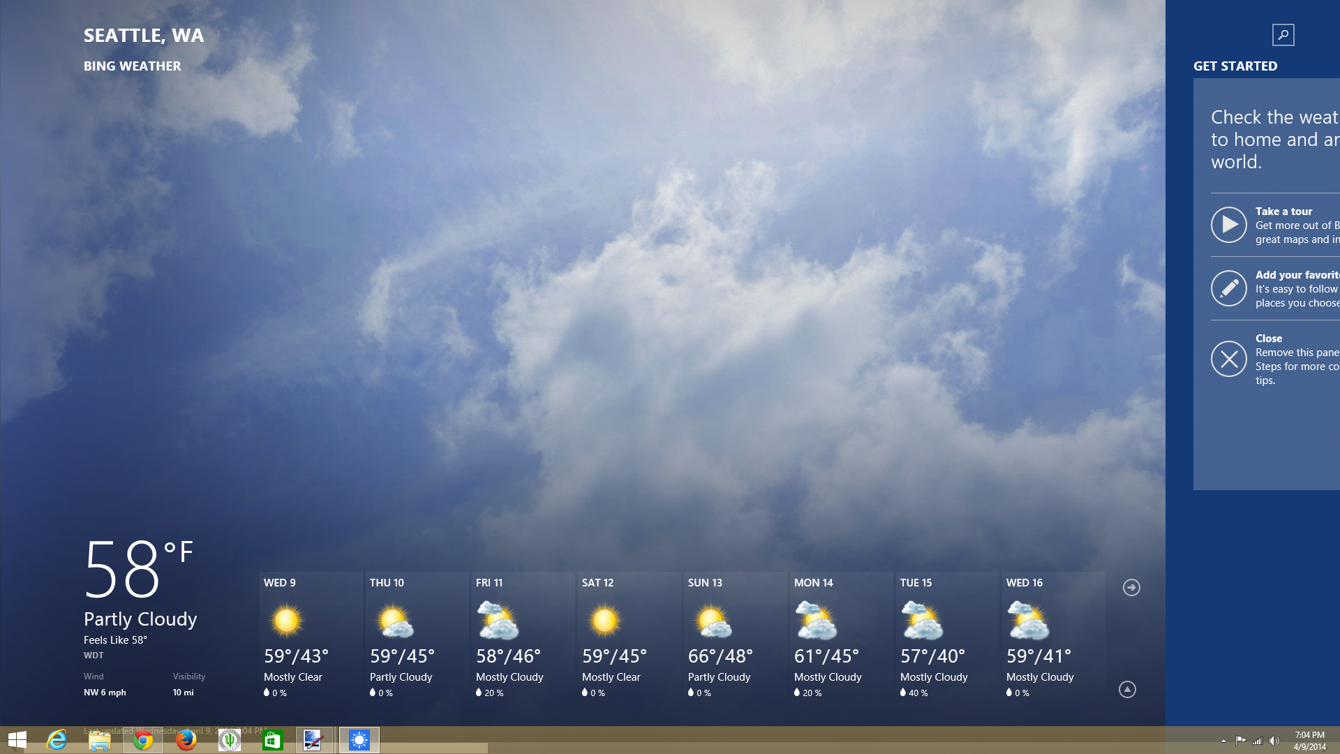Show hidden tray icons arrow
Image resolution: width=1340 pixels, height=754 pixels.
click(1223, 741)
